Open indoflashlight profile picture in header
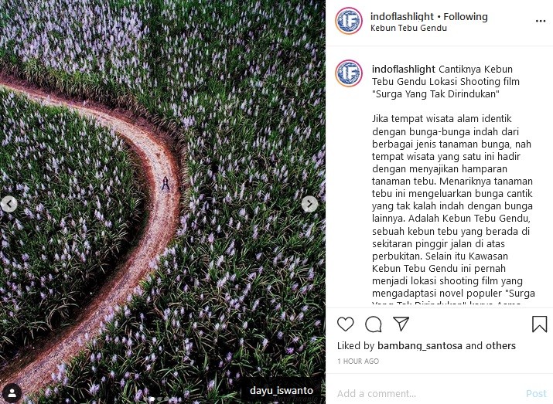This screenshot has width=553, height=404. tap(349, 21)
